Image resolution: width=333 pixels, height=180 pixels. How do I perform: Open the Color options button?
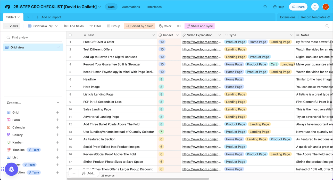(x=165, y=26)
